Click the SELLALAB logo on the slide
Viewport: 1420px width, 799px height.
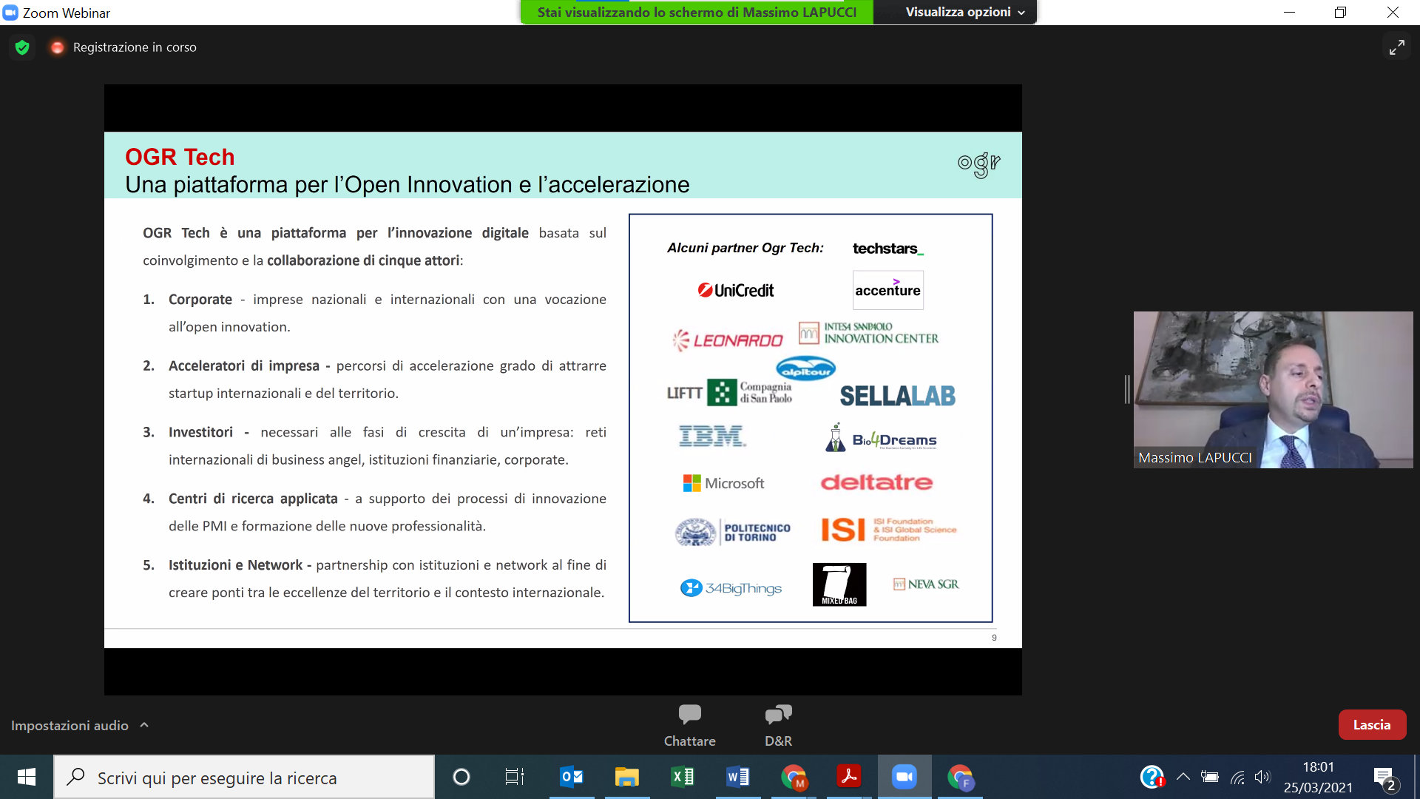tap(897, 396)
